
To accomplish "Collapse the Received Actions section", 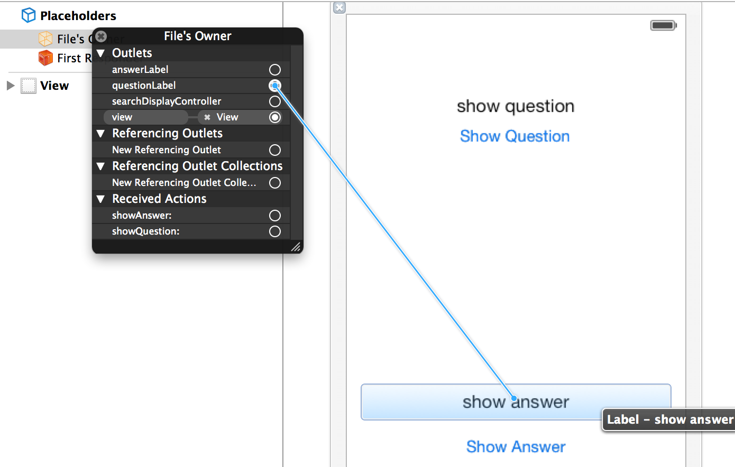I will pyautogui.click(x=101, y=199).
